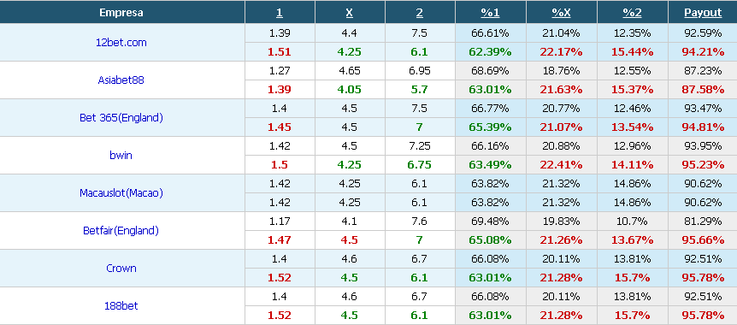Screen dimensions: 737x325
Task: Sort by the 2 column header
Action: pyautogui.click(x=419, y=13)
